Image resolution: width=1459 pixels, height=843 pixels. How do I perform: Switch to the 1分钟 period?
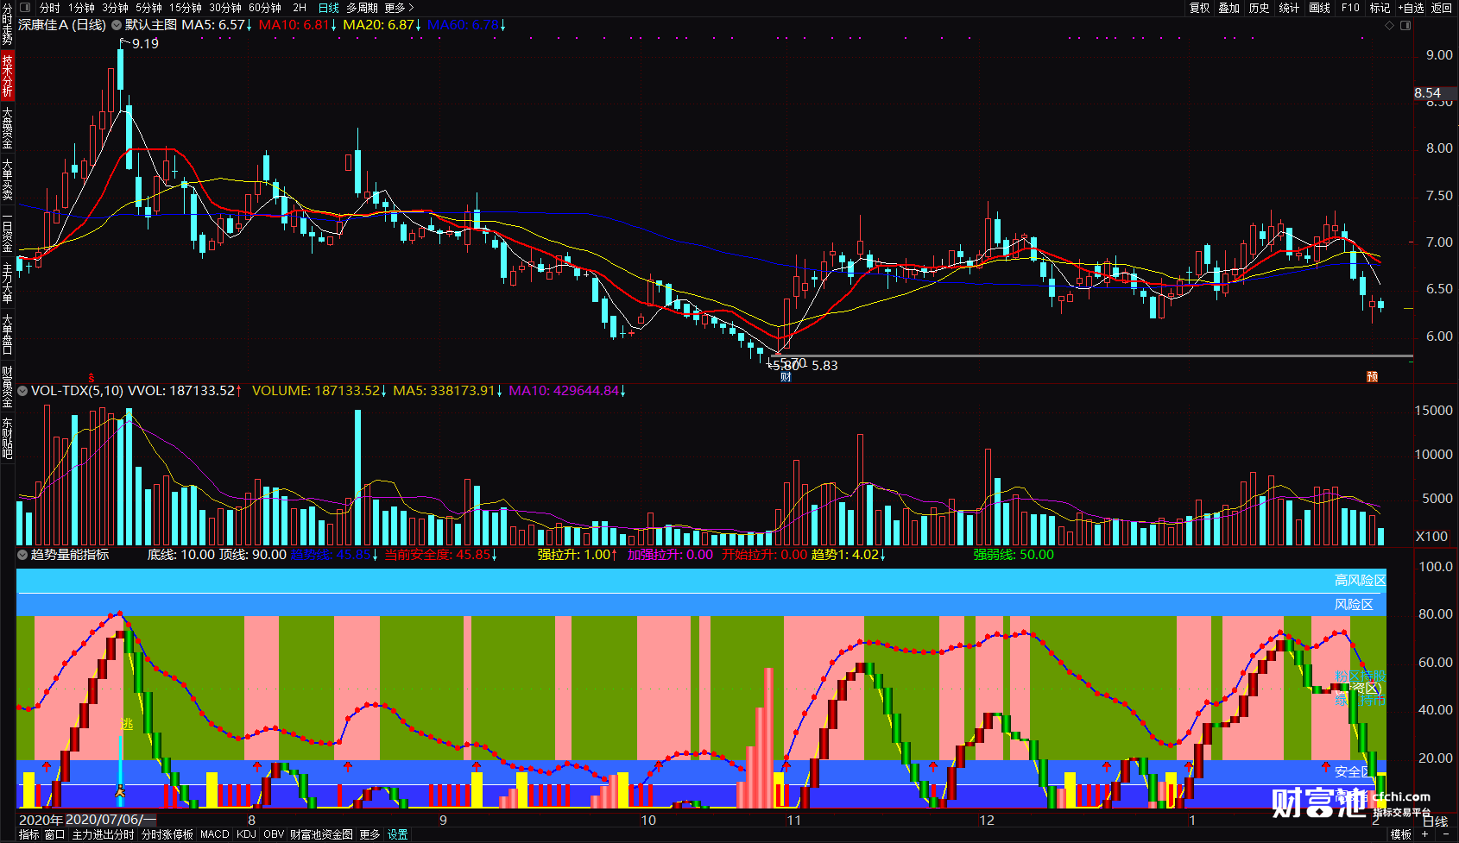pyautogui.click(x=82, y=8)
